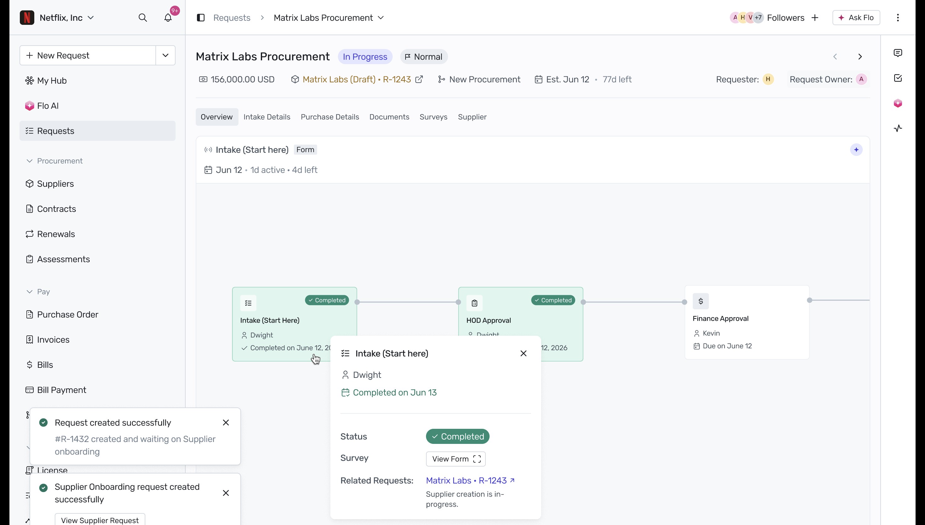
Task: Open Bill Payment in the sidebar
Action: pos(98,390)
